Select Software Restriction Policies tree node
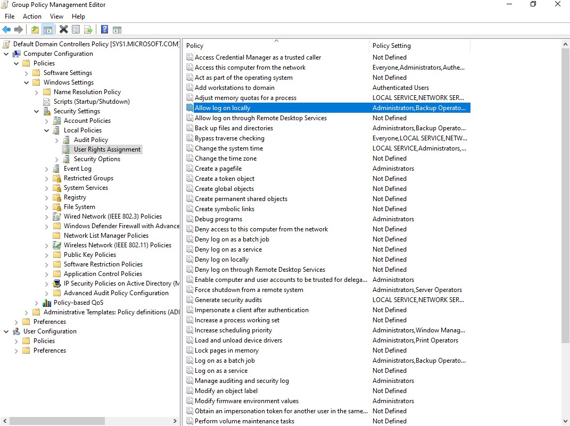Image resolution: width=570 pixels, height=426 pixels. (103, 264)
